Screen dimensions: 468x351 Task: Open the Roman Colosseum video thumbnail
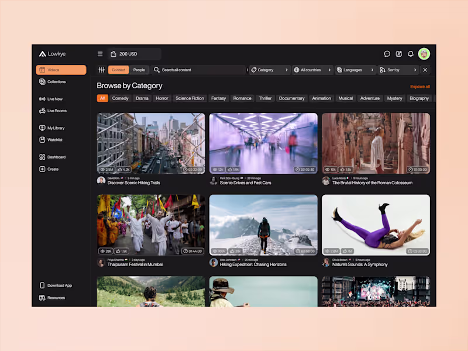point(376,143)
